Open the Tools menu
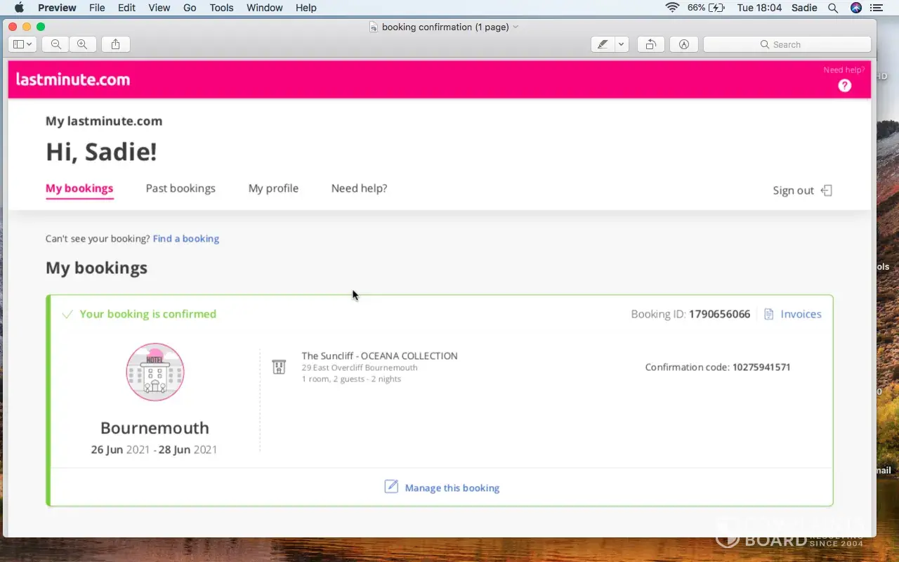The image size is (899, 562). 221,8
